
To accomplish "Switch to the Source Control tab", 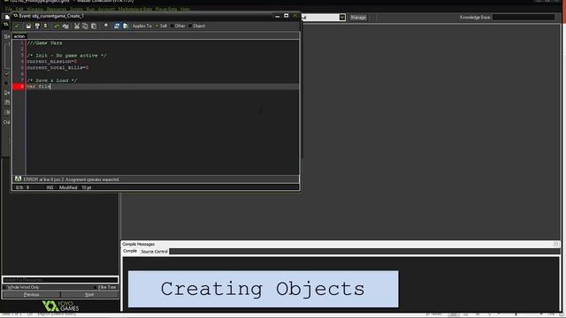I will pyautogui.click(x=154, y=251).
